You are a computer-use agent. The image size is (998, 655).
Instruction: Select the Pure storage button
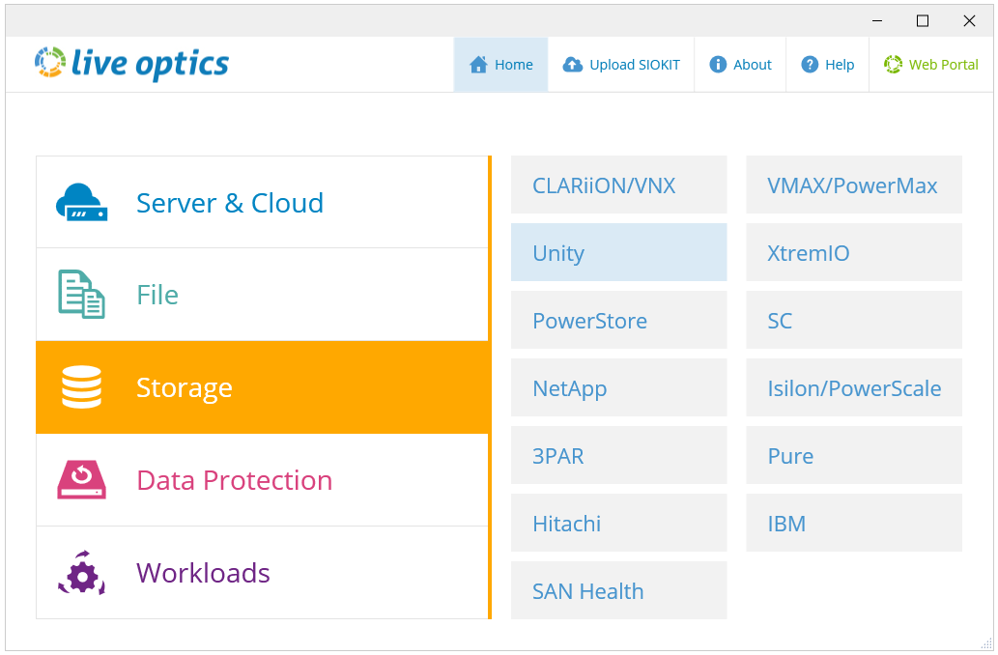click(853, 456)
